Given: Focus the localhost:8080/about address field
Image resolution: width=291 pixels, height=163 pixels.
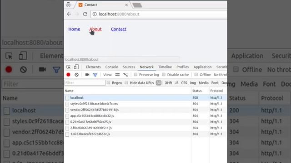Looking at the screenshot, I should click(159, 14).
